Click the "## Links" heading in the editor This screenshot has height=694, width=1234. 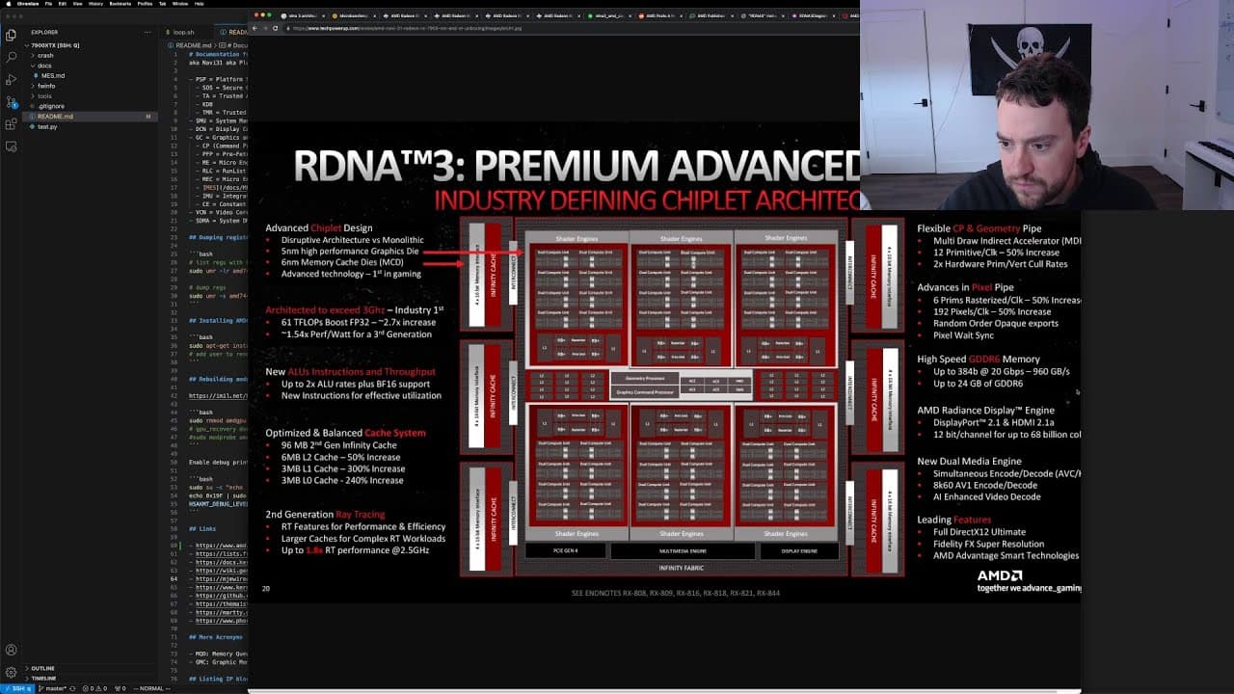[201, 529]
